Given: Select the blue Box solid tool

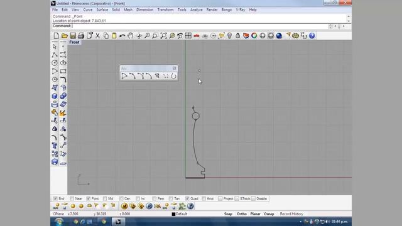Looking at the screenshot, I should [55, 96].
